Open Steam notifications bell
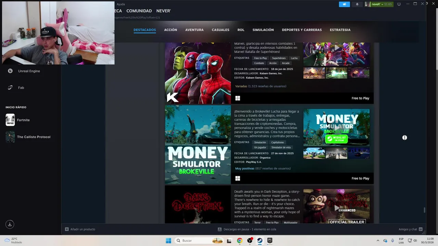This screenshot has width=438, height=246. pos(357,4)
